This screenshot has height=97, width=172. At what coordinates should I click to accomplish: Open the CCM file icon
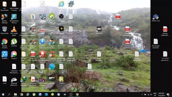tap(5, 79)
